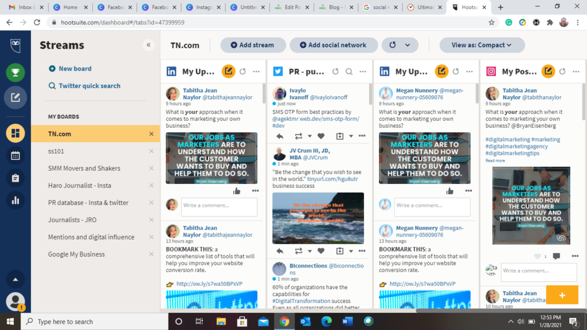The height and width of the screenshot is (330, 587).
Task: Open the Composer pencil icon in the sidebar
Action: pos(15,97)
